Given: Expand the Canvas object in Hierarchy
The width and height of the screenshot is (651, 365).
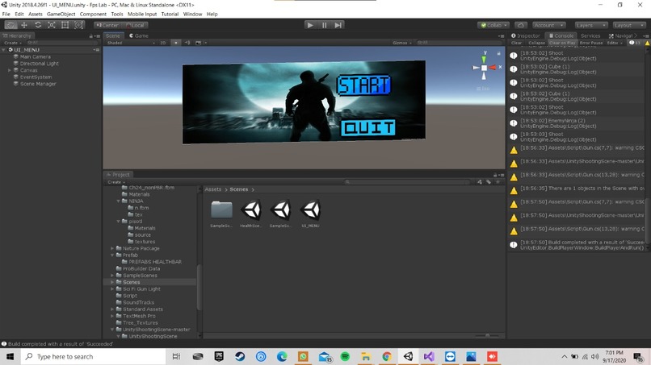Looking at the screenshot, I should pos(10,70).
